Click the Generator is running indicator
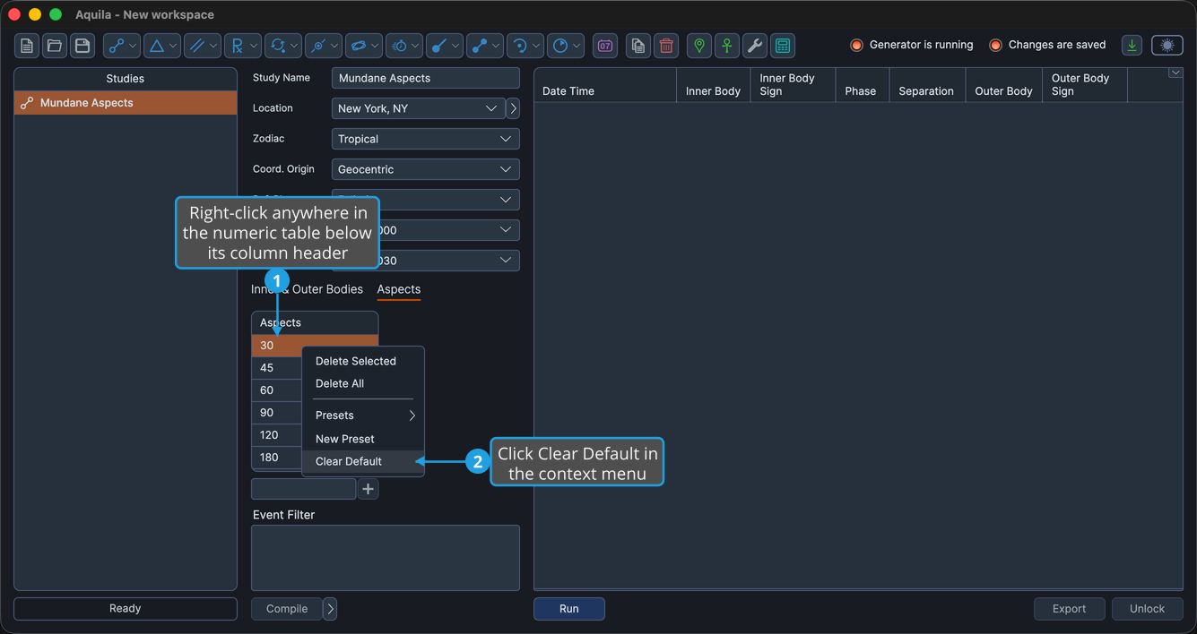The image size is (1197, 634). pyautogui.click(x=912, y=45)
